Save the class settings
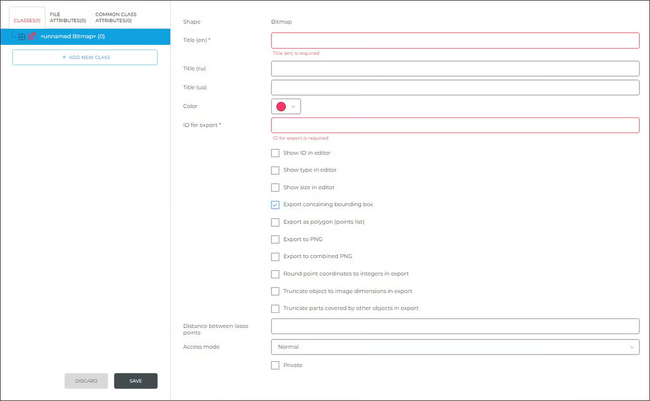The height and width of the screenshot is (401, 650). tap(136, 381)
